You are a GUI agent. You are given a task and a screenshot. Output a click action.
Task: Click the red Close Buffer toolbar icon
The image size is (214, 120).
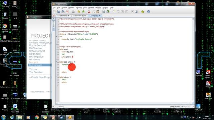click(67, 12)
